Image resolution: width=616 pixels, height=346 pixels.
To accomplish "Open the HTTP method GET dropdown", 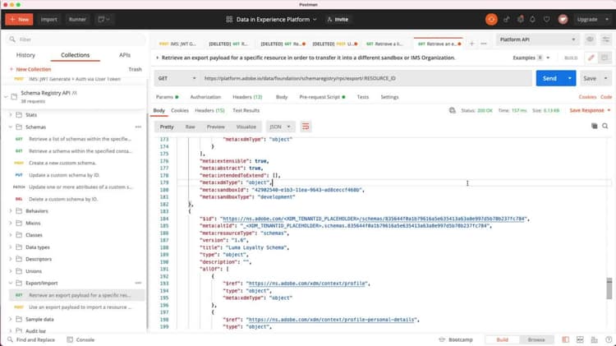I will point(177,78).
